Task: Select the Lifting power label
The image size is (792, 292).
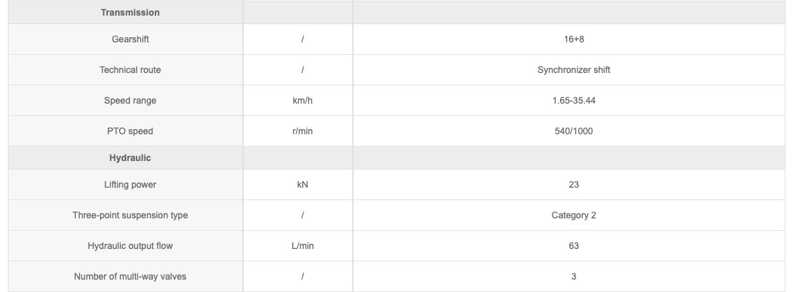Action: [130, 184]
